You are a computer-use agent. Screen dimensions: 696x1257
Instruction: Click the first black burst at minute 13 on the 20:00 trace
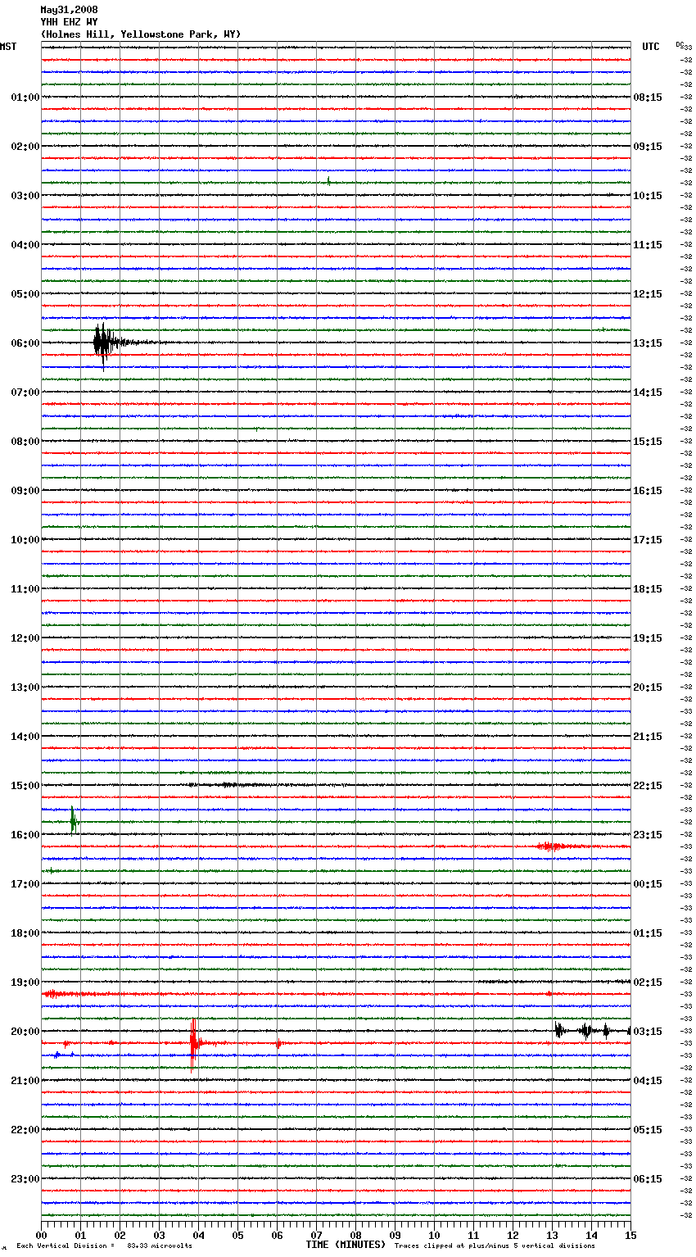(558, 1031)
